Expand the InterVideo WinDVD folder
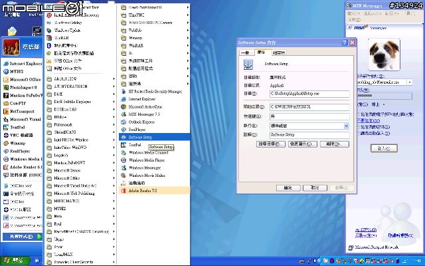 80,148
